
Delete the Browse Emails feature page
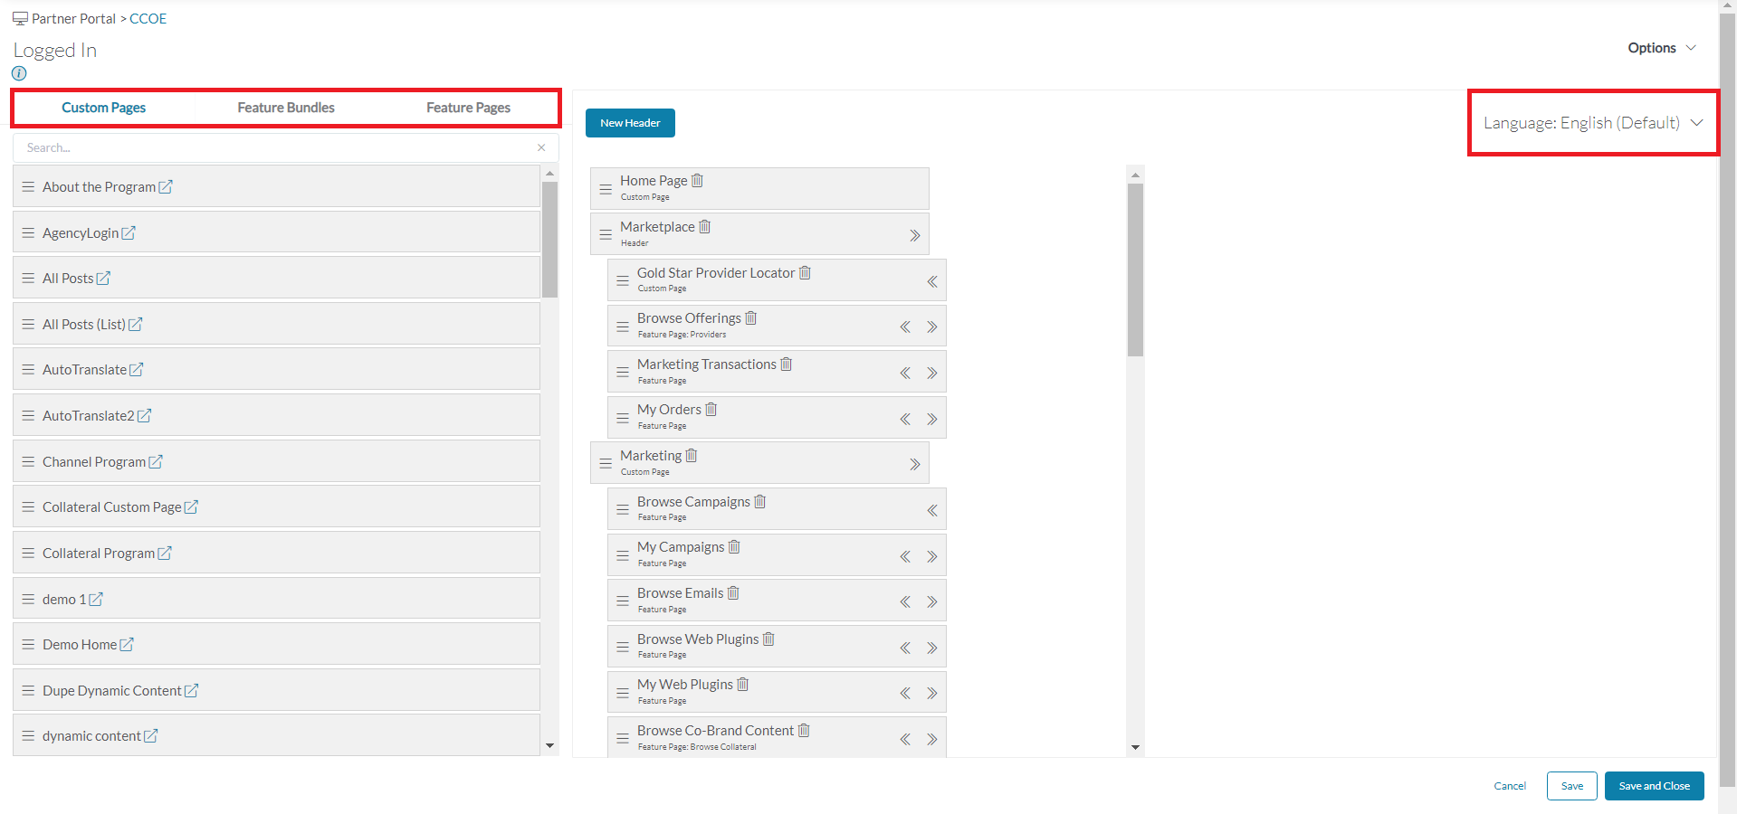pyautogui.click(x=733, y=592)
